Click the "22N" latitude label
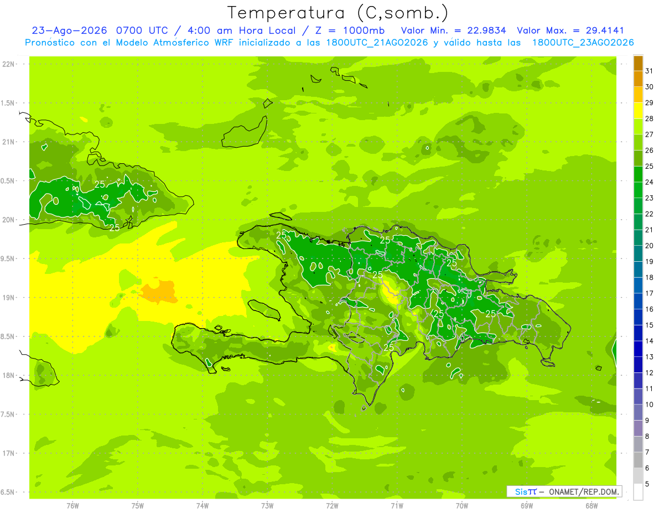Viewport: 664px width, 513px height. 8,64
